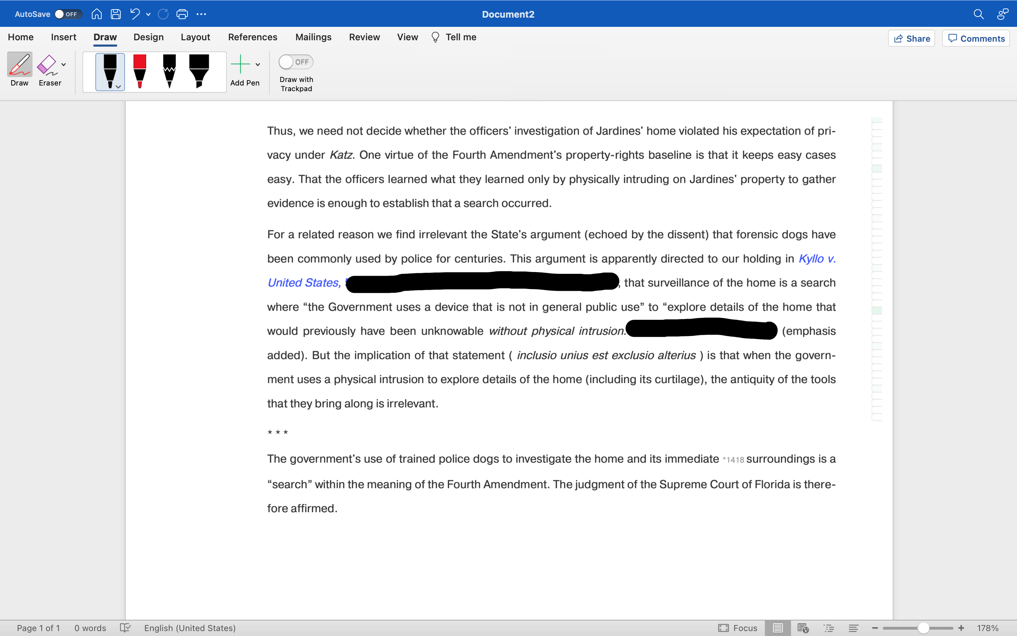Enable Draw with Trackpad toggle
Screen dimensions: 1017x636
pyautogui.click(x=296, y=62)
